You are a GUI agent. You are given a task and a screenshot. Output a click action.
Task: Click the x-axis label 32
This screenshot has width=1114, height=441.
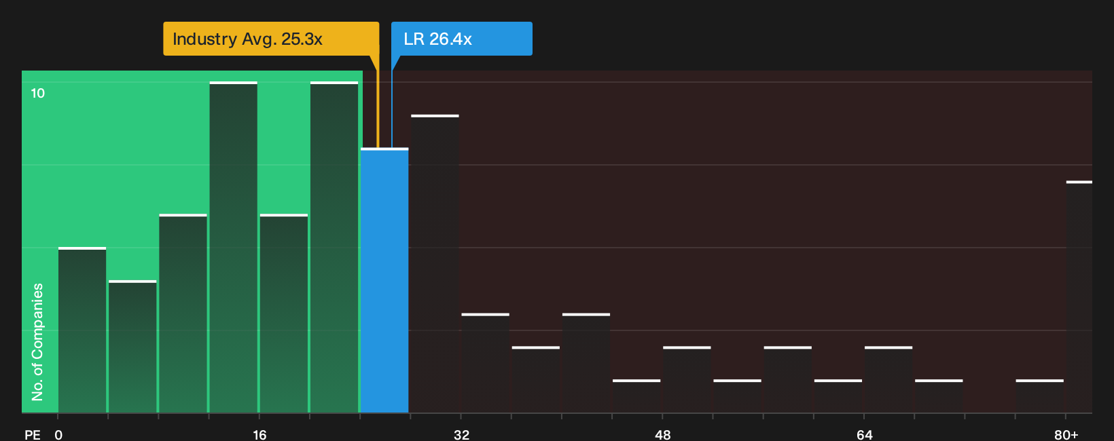tap(461, 434)
